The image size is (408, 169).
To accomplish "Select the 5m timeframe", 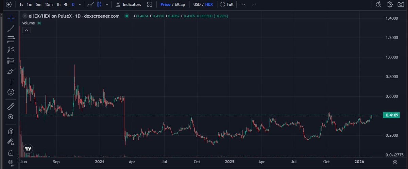I will pos(39,5).
